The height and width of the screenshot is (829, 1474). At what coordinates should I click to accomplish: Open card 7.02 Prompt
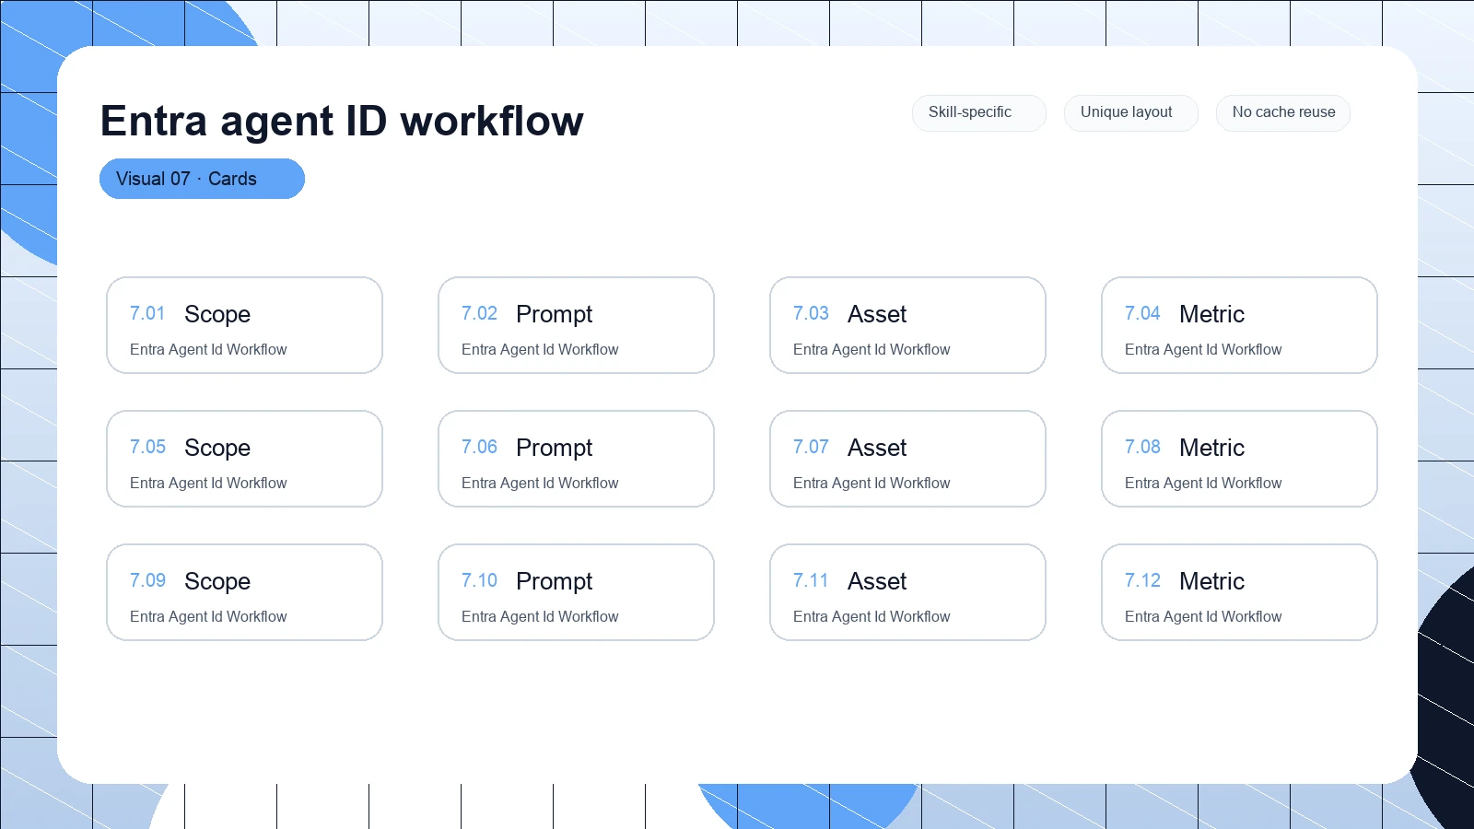pyautogui.click(x=576, y=325)
